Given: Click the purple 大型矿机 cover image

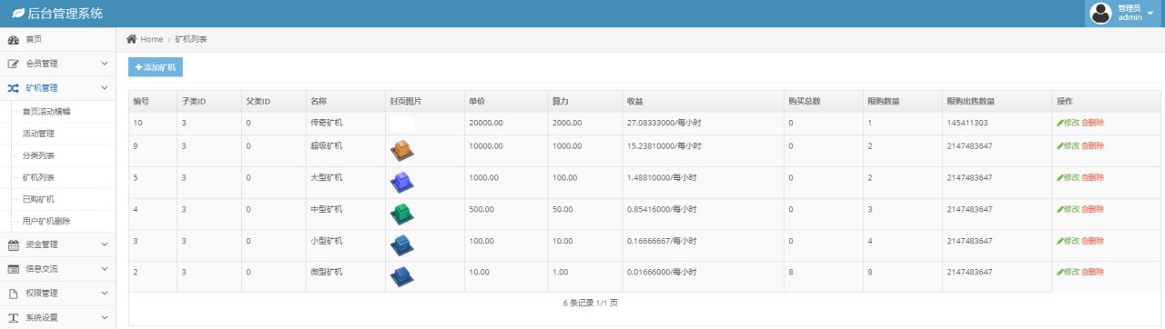Looking at the screenshot, I should (x=401, y=183).
